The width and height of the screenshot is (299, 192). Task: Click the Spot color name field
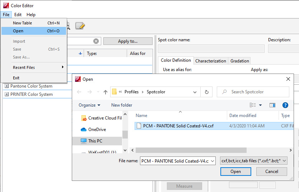211,48
